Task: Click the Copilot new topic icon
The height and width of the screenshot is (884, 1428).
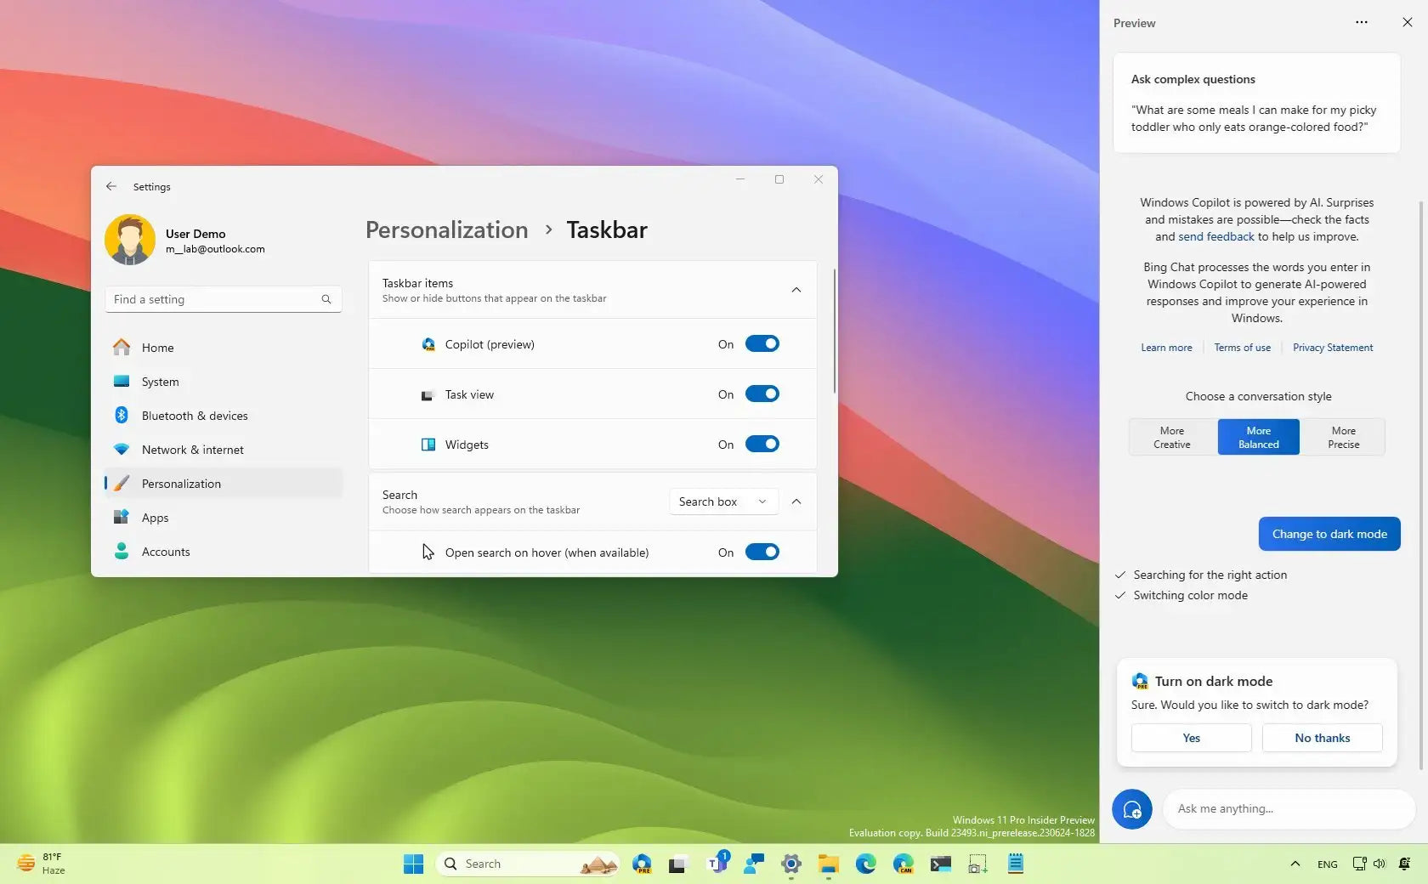Action: pyautogui.click(x=1131, y=809)
